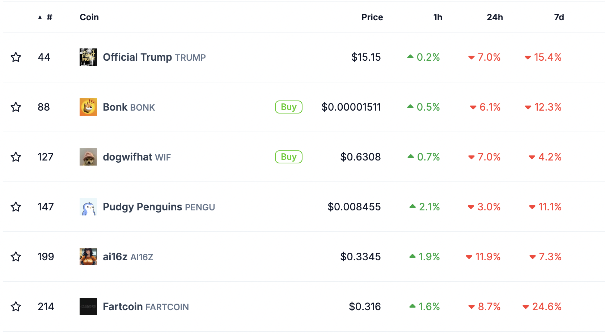Toggle the favorite star for Bonk
The width and height of the screenshot is (605, 334).
[16, 107]
